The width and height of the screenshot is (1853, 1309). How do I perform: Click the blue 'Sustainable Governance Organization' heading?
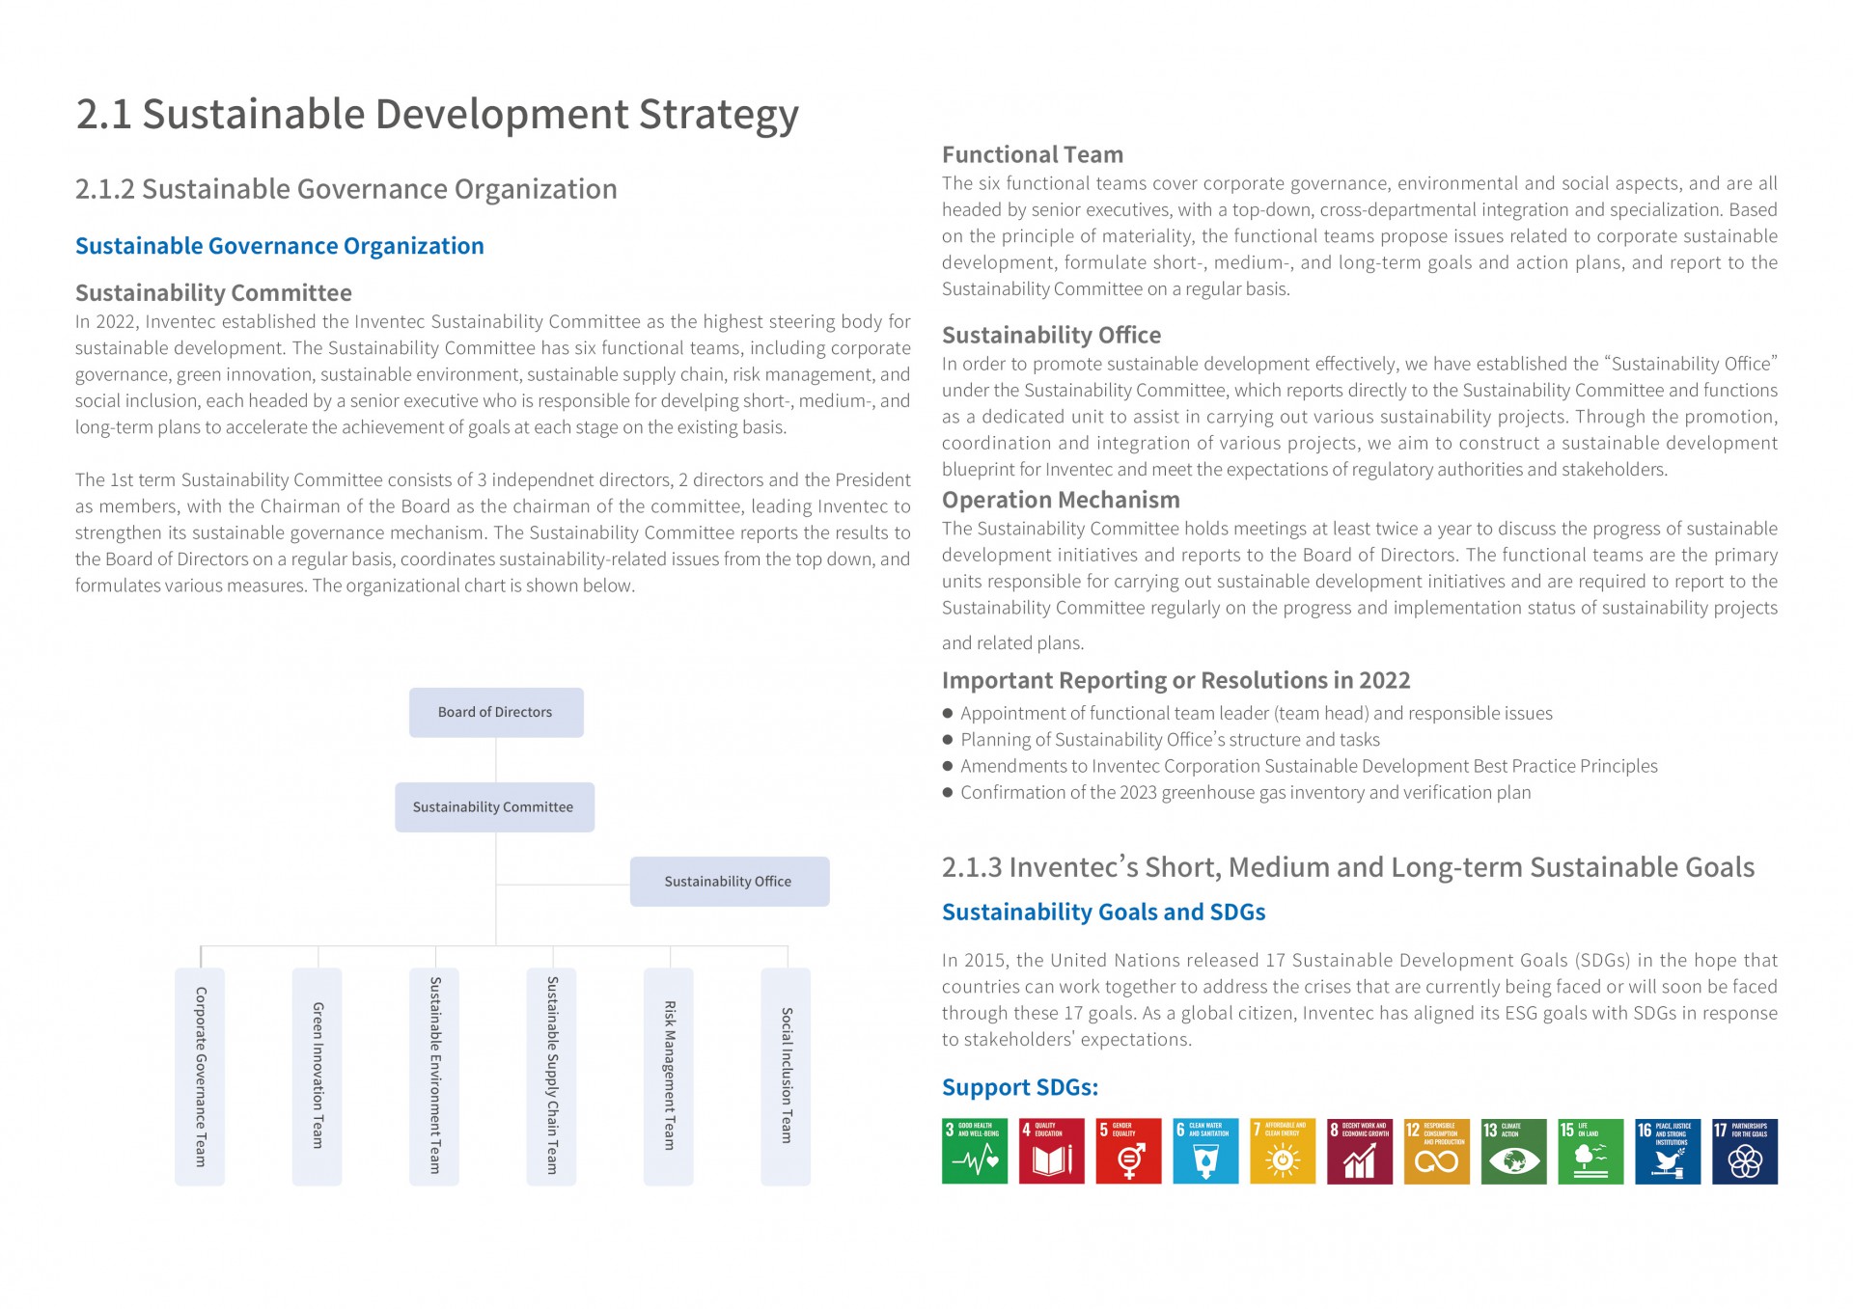[280, 246]
